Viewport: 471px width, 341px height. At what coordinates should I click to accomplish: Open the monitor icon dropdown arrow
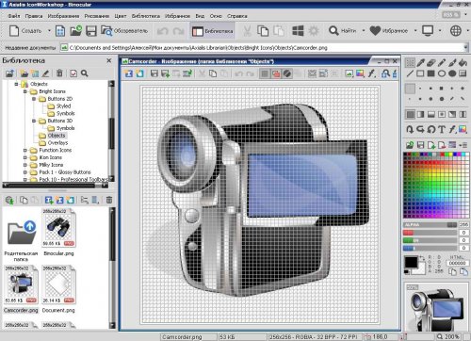[440, 31]
